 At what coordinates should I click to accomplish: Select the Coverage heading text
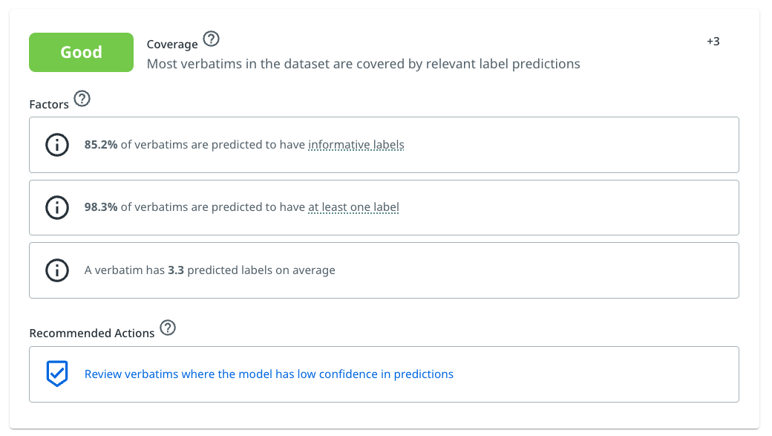point(172,45)
